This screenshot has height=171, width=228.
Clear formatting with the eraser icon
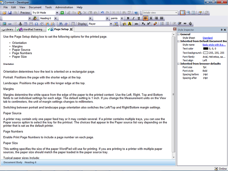point(155,24)
